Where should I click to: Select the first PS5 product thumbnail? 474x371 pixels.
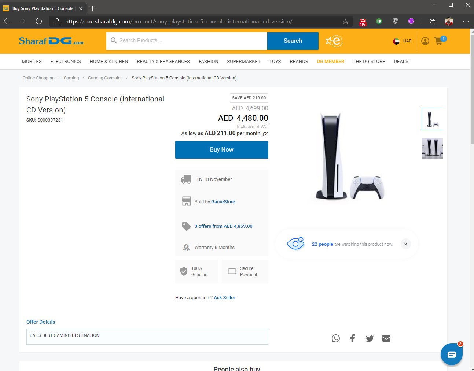click(432, 119)
